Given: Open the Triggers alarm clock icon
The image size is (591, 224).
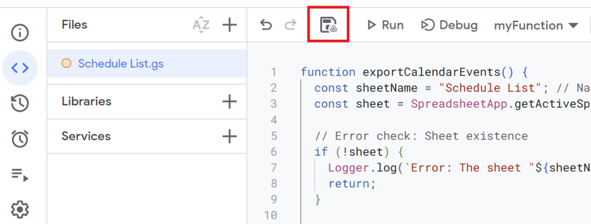Looking at the screenshot, I should click(x=20, y=138).
